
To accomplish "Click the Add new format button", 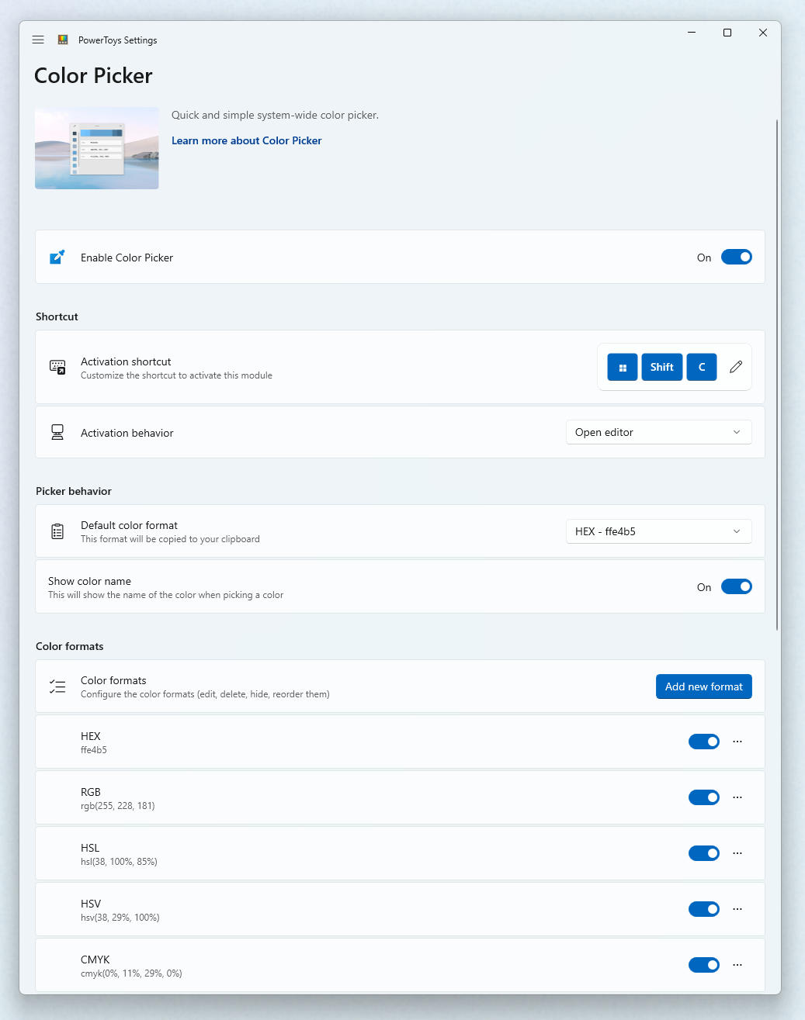I will click(x=703, y=686).
